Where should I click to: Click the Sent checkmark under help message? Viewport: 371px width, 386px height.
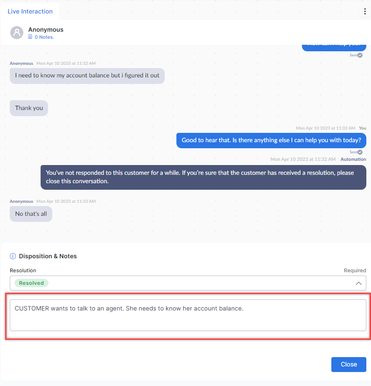point(360,152)
